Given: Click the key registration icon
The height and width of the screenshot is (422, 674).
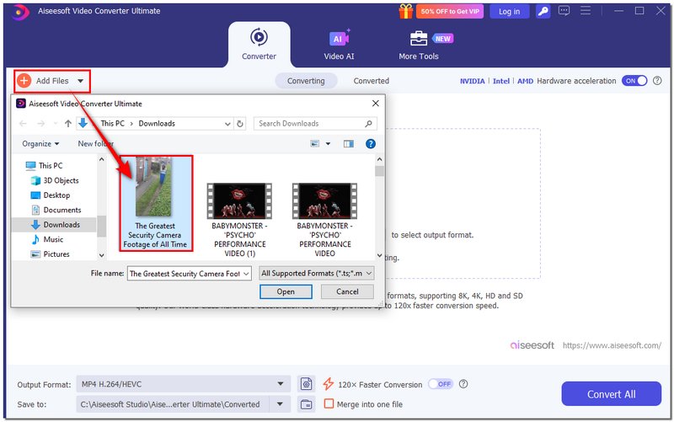Looking at the screenshot, I should [543, 11].
